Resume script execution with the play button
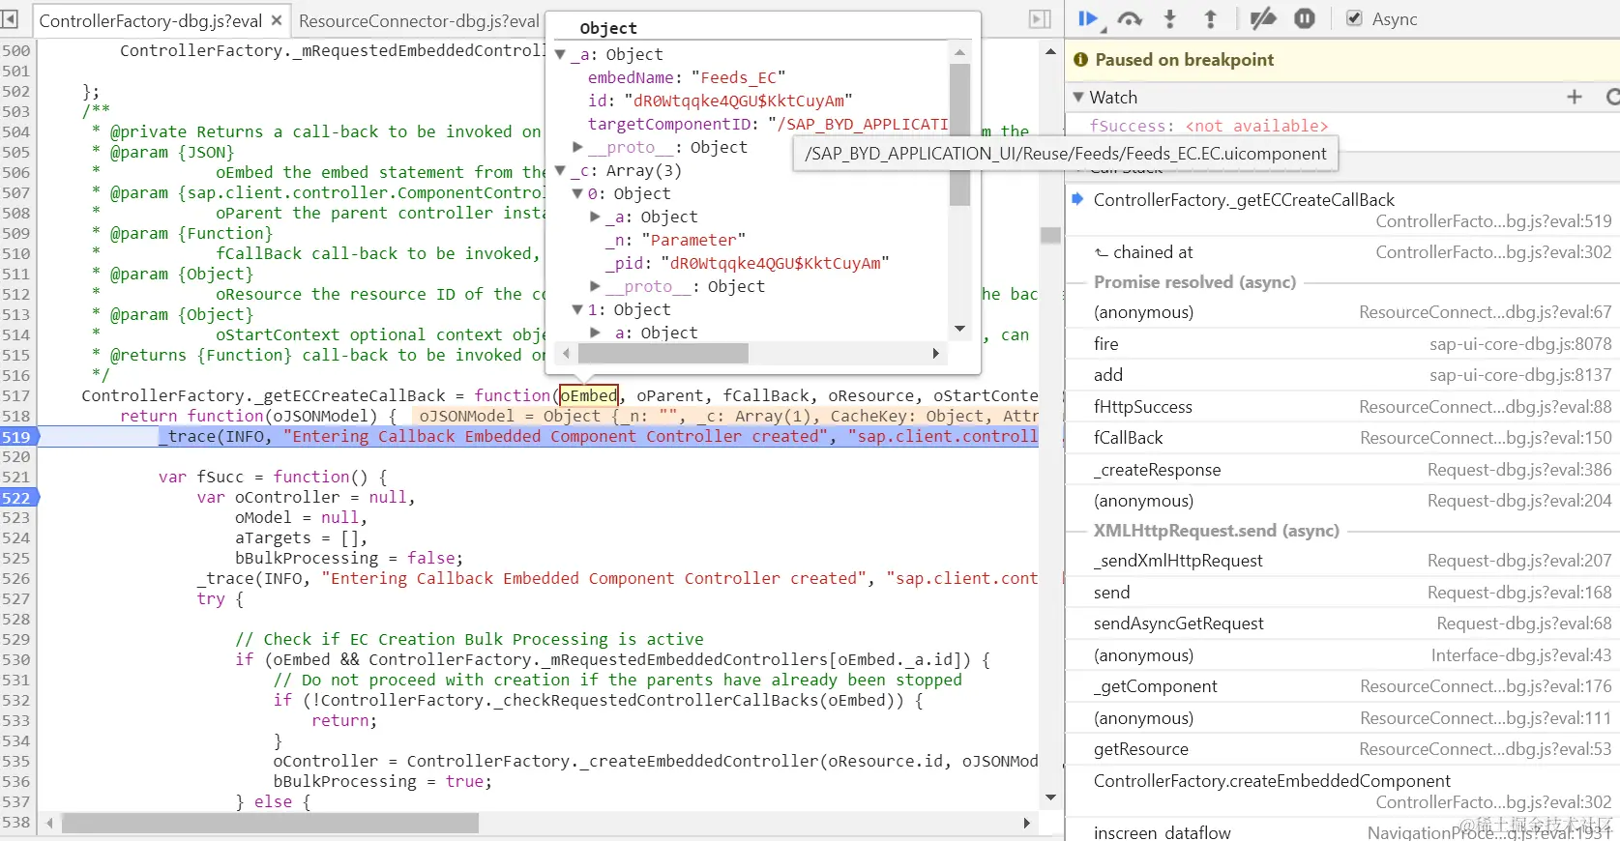 tap(1088, 18)
